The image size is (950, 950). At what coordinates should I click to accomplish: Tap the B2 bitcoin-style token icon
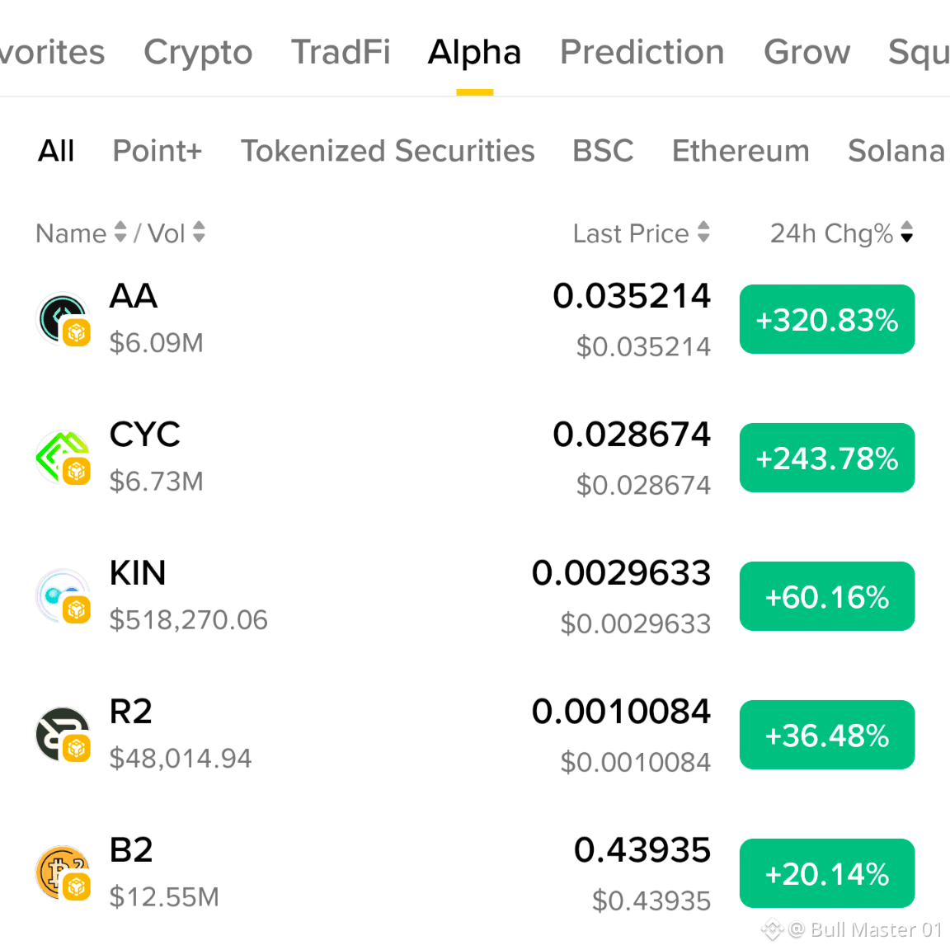63,873
